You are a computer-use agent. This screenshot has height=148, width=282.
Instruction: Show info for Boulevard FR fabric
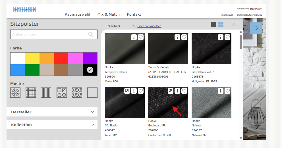pyautogui.click(x=177, y=91)
